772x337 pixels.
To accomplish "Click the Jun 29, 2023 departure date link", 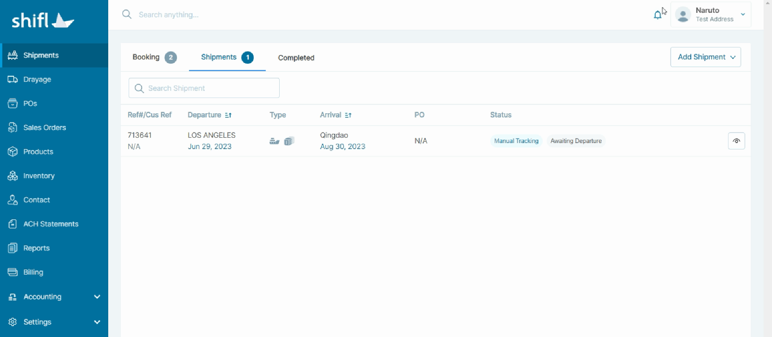I will [x=210, y=147].
